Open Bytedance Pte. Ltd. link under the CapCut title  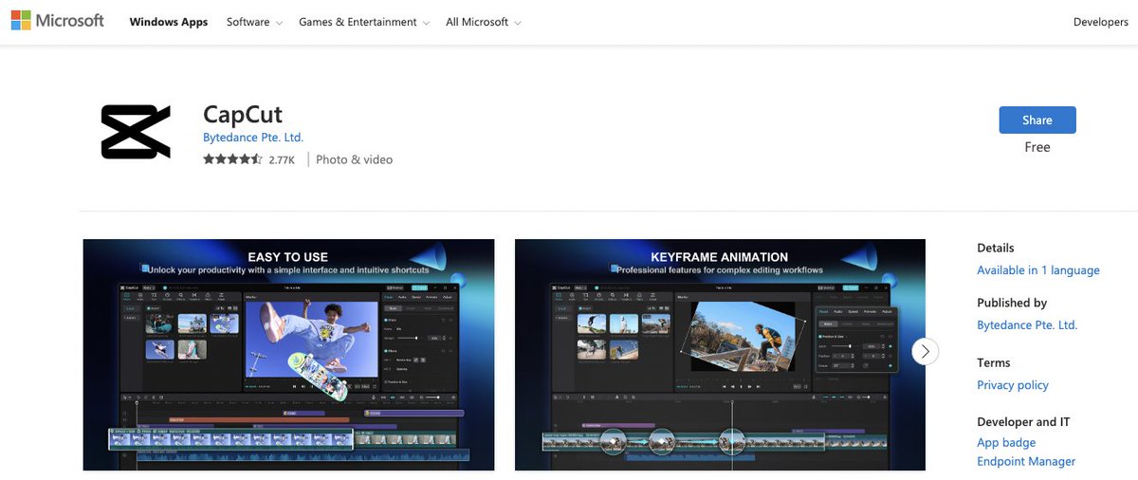click(x=253, y=138)
